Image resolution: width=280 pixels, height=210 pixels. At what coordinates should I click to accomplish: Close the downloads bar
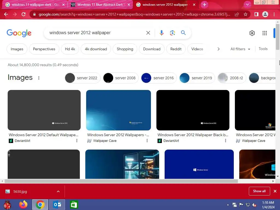coord(275,191)
